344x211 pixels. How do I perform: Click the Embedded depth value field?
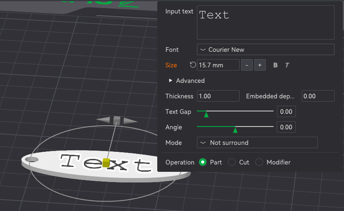(318, 96)
